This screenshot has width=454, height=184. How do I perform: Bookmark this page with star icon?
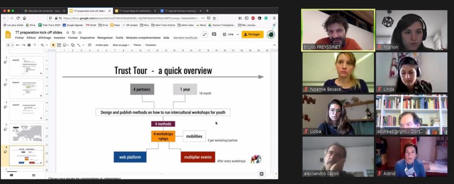coord(214,18)
